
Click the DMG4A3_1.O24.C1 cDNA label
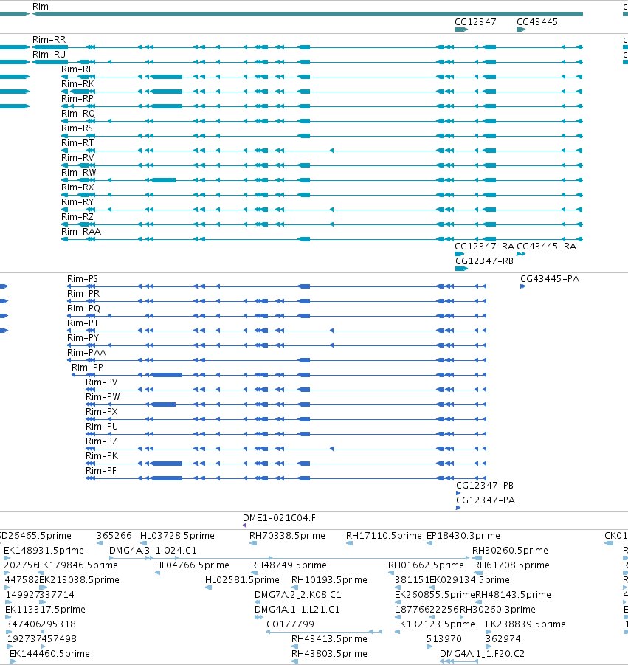tap(153, 551)
